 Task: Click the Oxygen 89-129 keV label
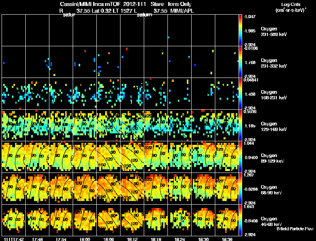click(273, 158)
